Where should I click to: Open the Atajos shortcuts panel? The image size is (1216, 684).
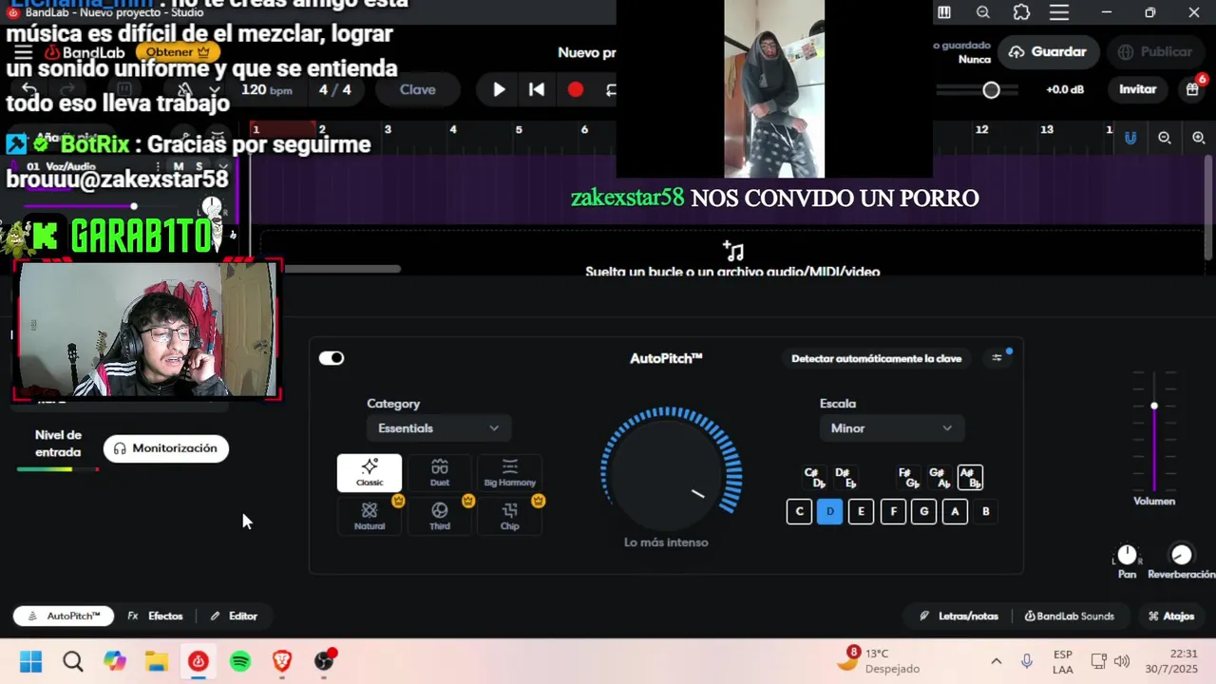pyautogui.click(x=1171, y=616)
